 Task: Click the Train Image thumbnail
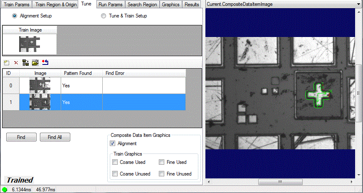coord(30,44)
